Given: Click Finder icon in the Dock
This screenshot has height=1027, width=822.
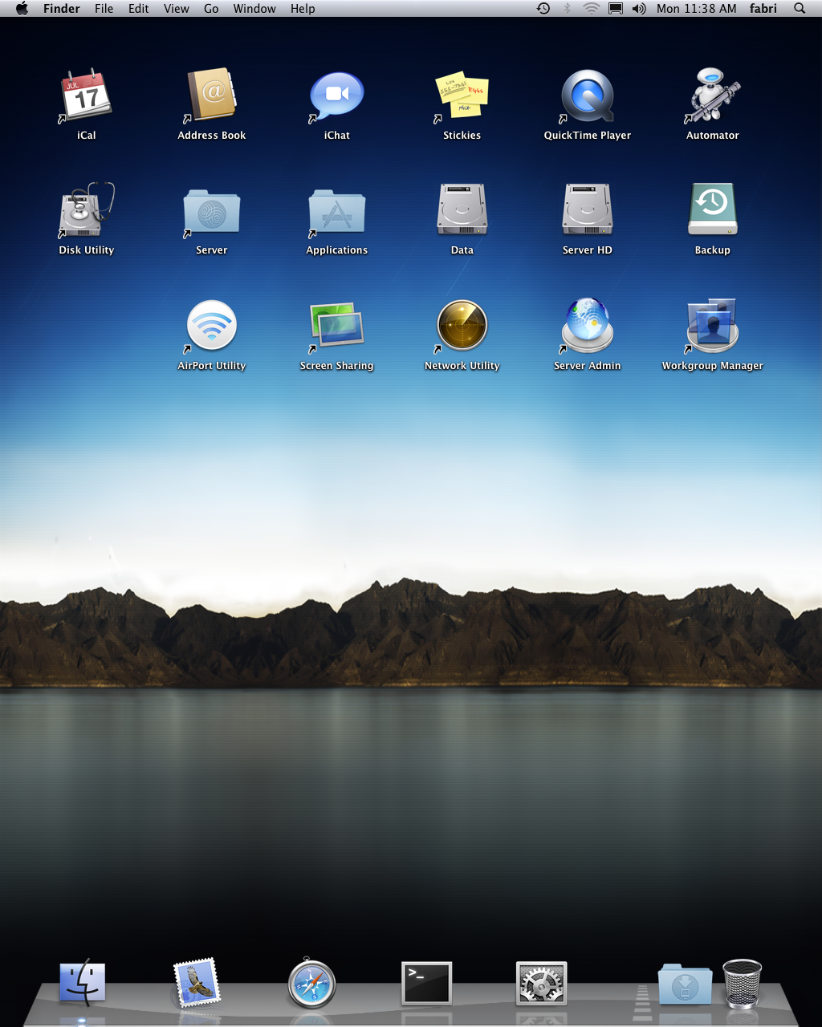Looking at the screenshot, I should pos(83,983).
